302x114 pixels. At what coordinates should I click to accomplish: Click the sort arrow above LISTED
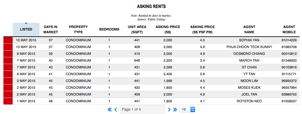coord(26,24)
